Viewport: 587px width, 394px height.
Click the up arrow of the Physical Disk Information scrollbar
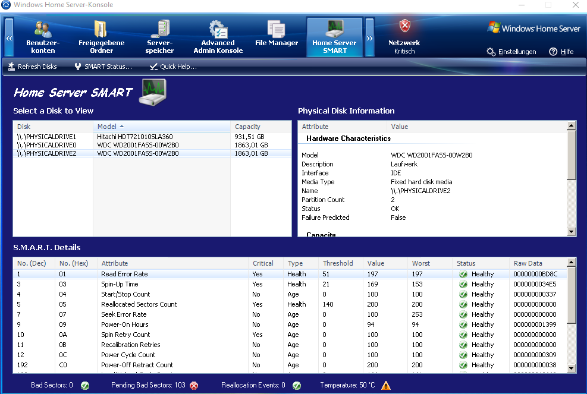572,125
